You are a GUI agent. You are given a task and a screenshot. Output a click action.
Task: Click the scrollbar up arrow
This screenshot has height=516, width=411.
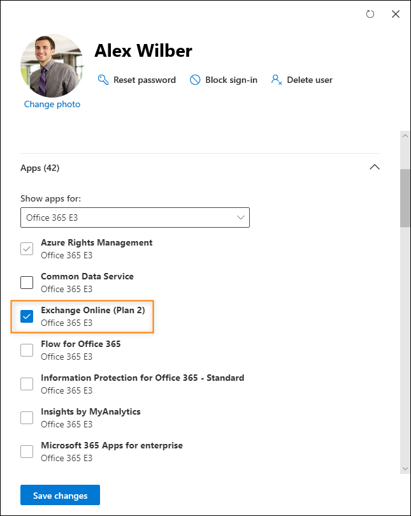coord(405,136)
